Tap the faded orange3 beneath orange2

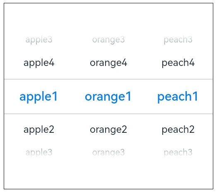[x=108, y=153]
